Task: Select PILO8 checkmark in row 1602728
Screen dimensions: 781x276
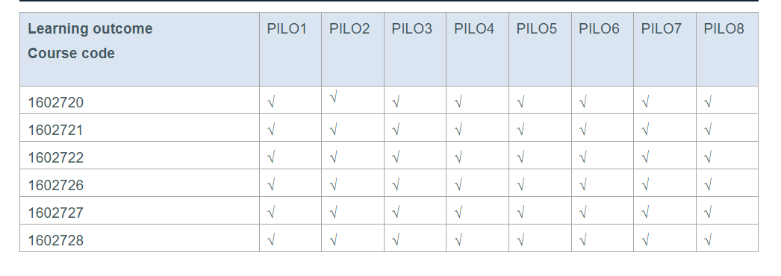Action: click(x=708, y=240)
